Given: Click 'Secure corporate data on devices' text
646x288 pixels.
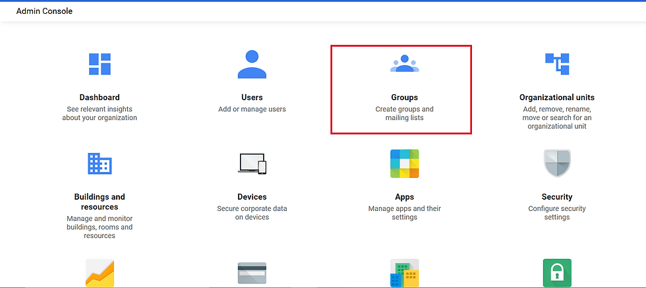Looking at the screenshot, I should [x=252, y=213].
